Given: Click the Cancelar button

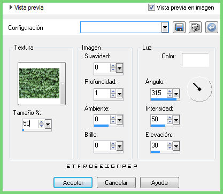Looking at the screenshot, I should (116, 183).
